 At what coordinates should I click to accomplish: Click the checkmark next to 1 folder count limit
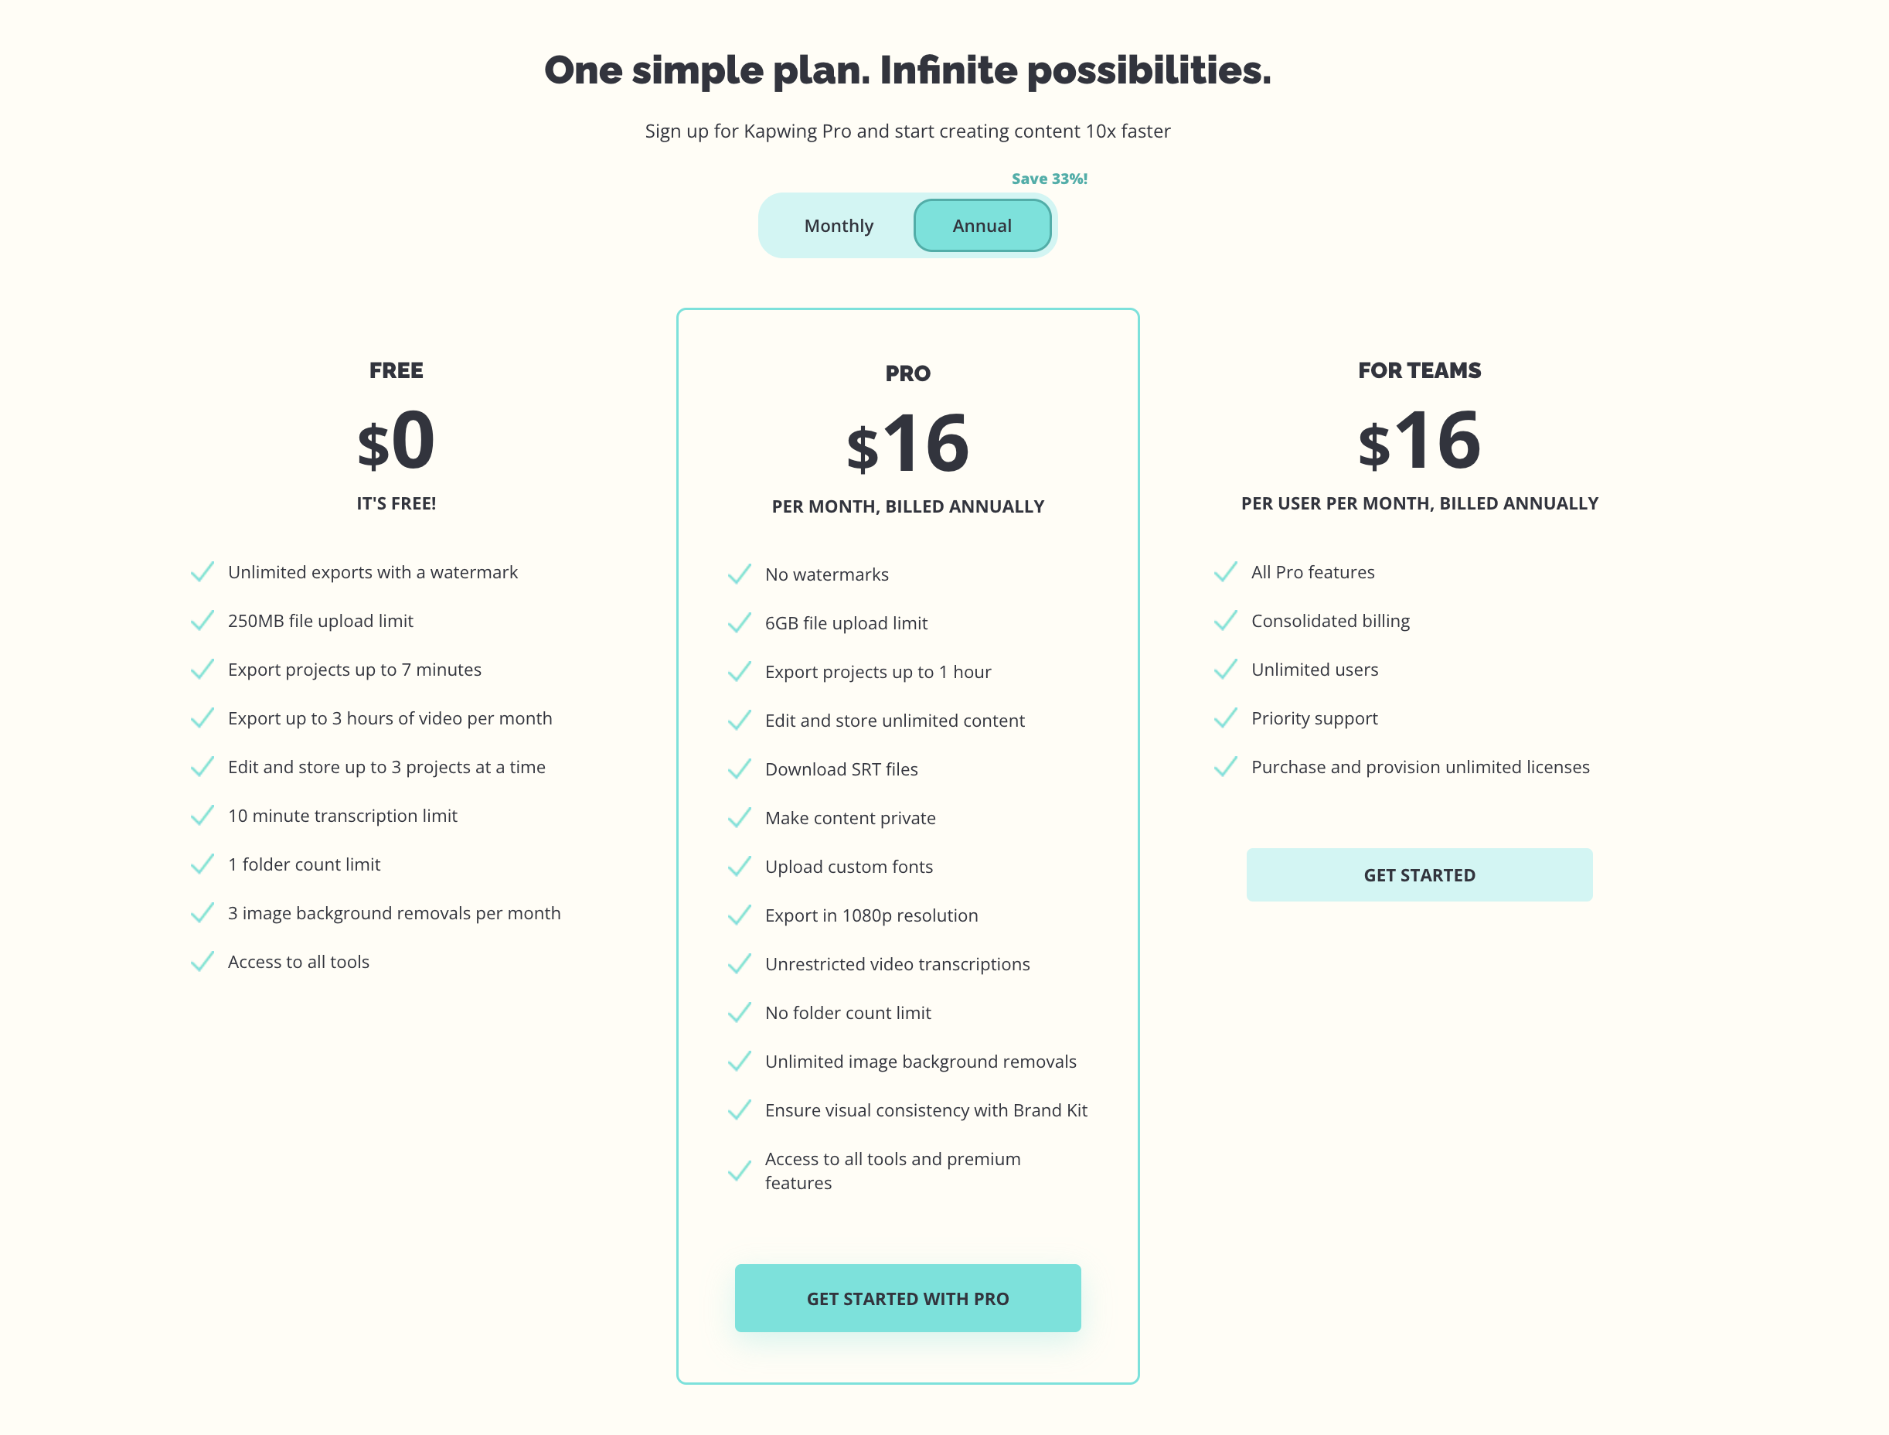coord(203,864)
